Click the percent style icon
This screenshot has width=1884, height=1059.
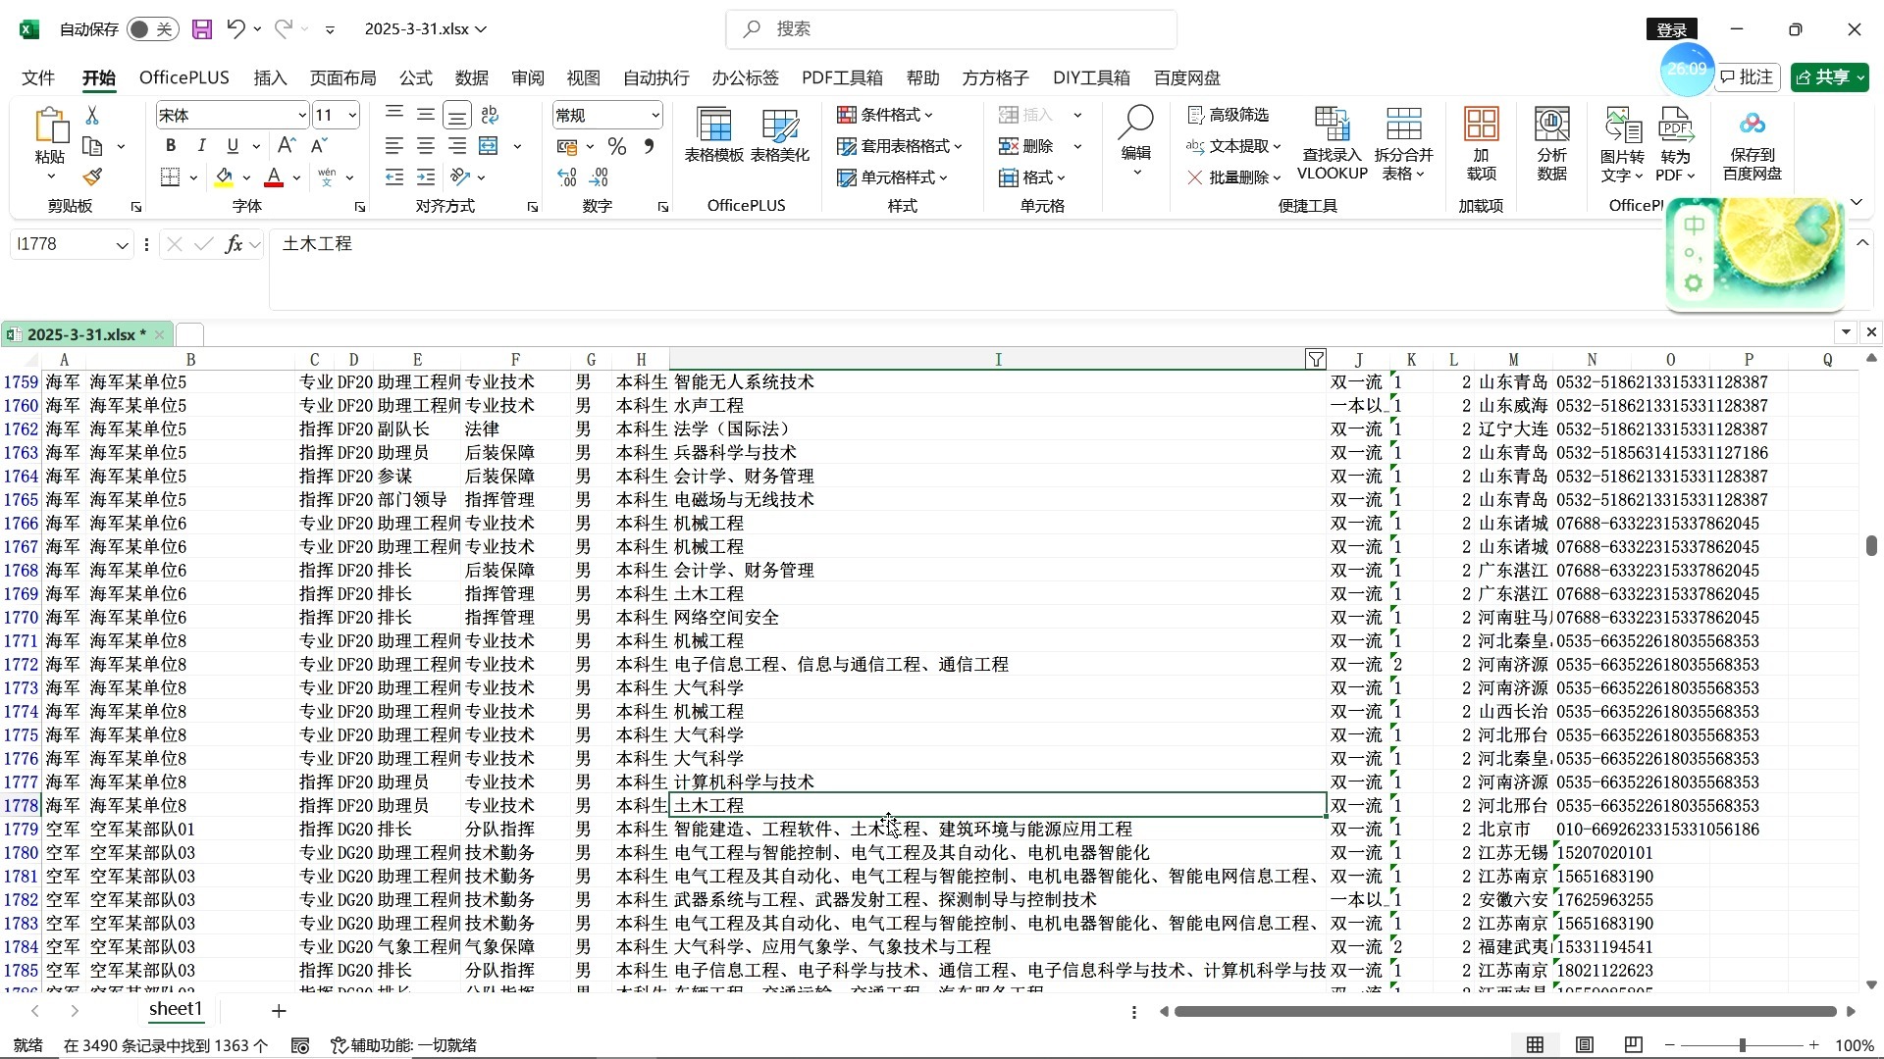pos(617,147)
